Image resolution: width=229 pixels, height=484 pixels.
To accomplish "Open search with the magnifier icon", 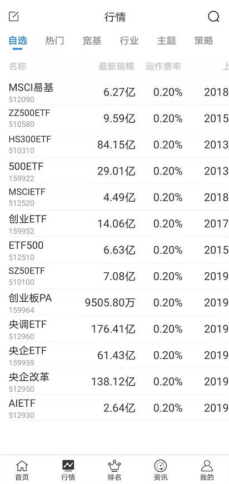I will [213, 17].
